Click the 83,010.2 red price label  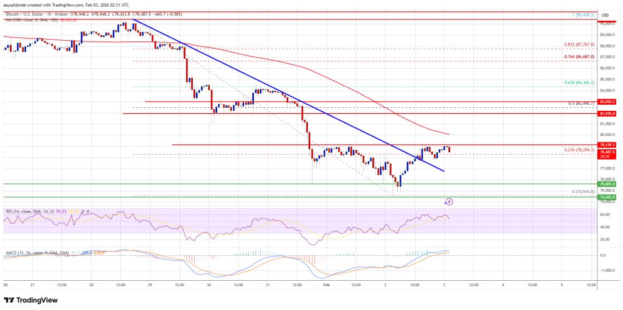point(607,102)
